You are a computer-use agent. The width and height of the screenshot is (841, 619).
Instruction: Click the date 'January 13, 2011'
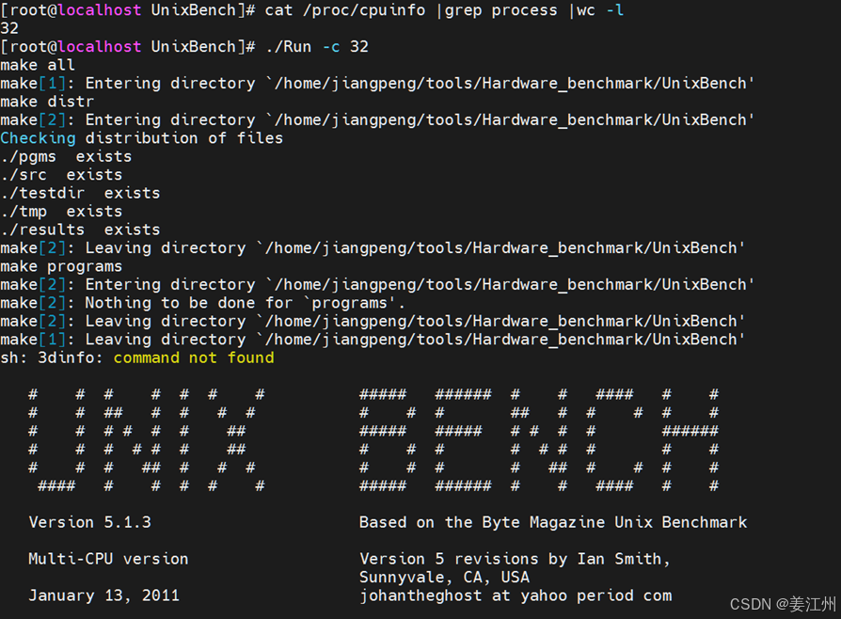click(104, 595)
